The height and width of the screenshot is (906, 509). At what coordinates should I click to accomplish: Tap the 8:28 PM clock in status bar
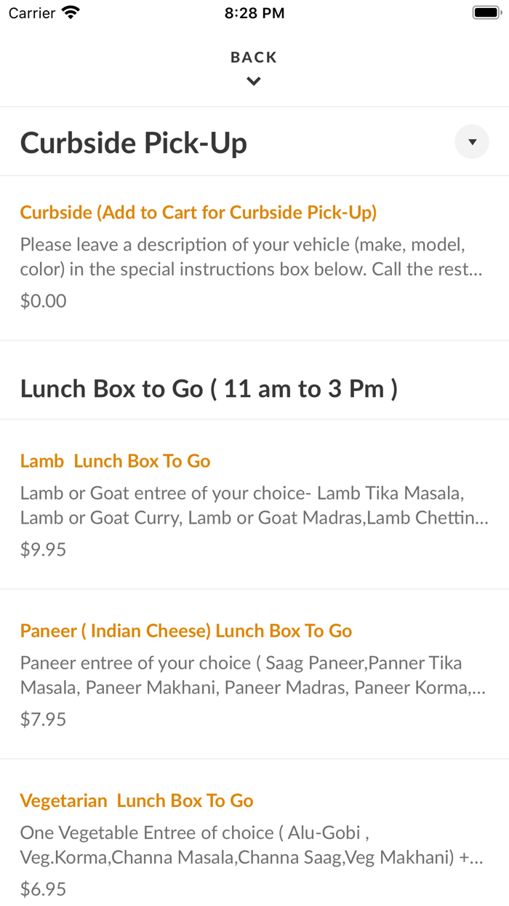[x=254, y=13]
